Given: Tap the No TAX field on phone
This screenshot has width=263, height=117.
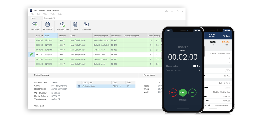Looking at the screenshot, I should [227, 75].
